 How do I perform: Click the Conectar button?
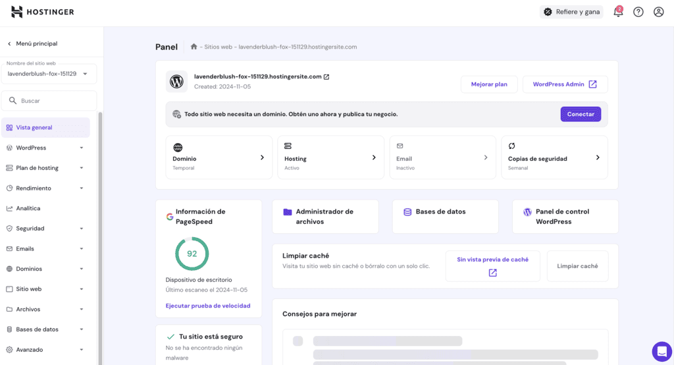tap(581, 114)
